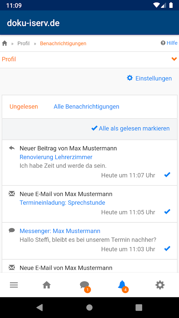Tap the Hilfe question mark icon

click(163, 43)
